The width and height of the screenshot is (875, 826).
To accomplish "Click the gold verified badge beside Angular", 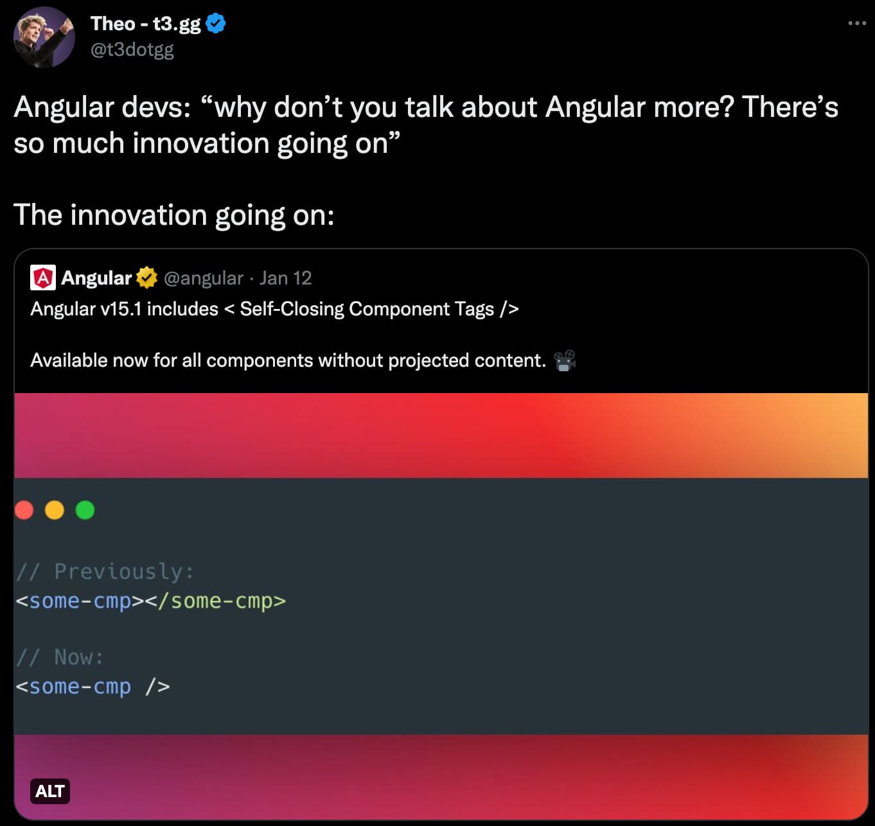I will [146, 277].
